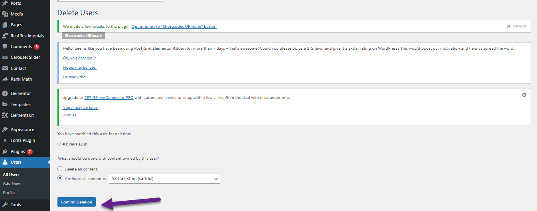Viewport: 537px width, 211px height.
Task: Click the CF7 GSheetConnector PRO link
Action: [x=109, y=97]
